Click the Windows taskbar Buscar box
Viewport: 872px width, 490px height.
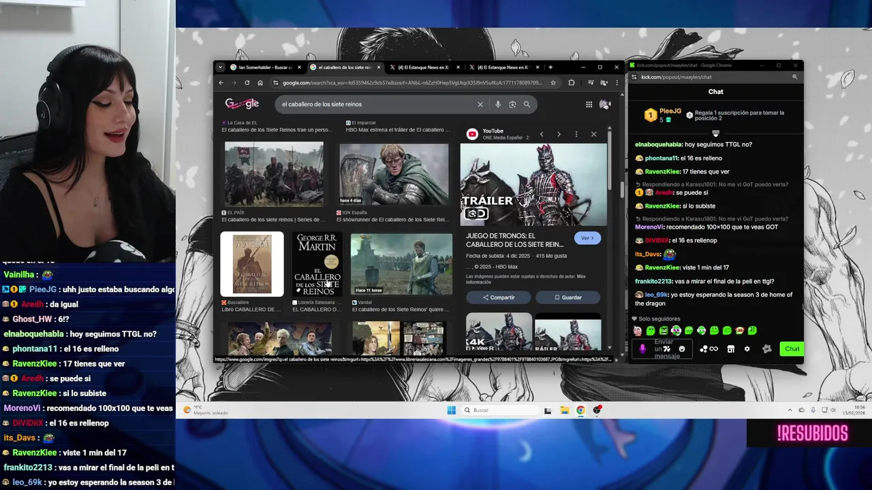point(500,410)
